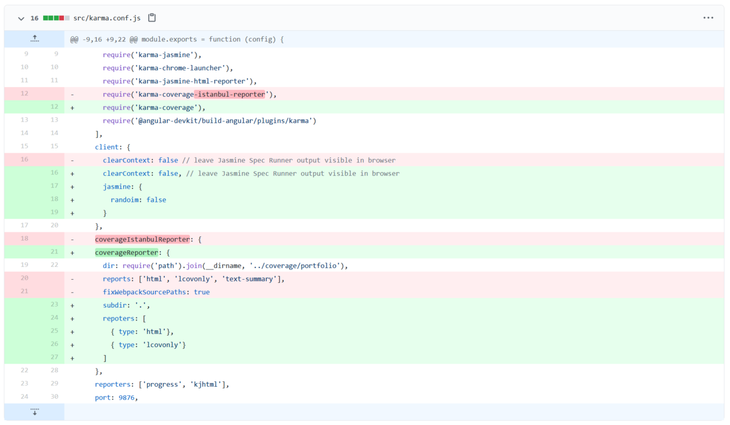This screenshot has height=425, width=730.
Task: Click old line number 18 in the gutter
Action: [24, 239]
